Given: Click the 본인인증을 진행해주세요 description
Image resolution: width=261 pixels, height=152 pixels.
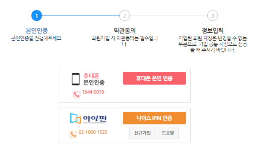Looking at the screenshot, I should (36, 38).
